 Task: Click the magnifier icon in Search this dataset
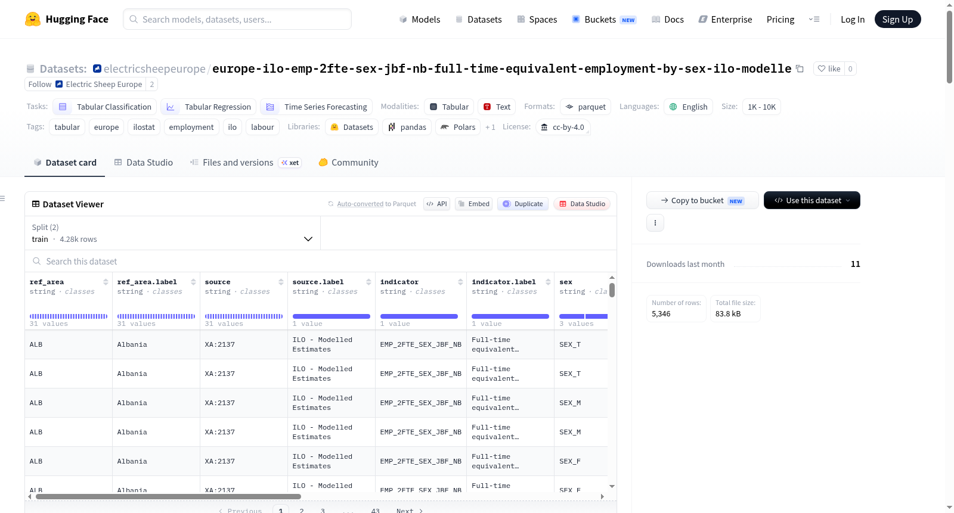(37, 262)
